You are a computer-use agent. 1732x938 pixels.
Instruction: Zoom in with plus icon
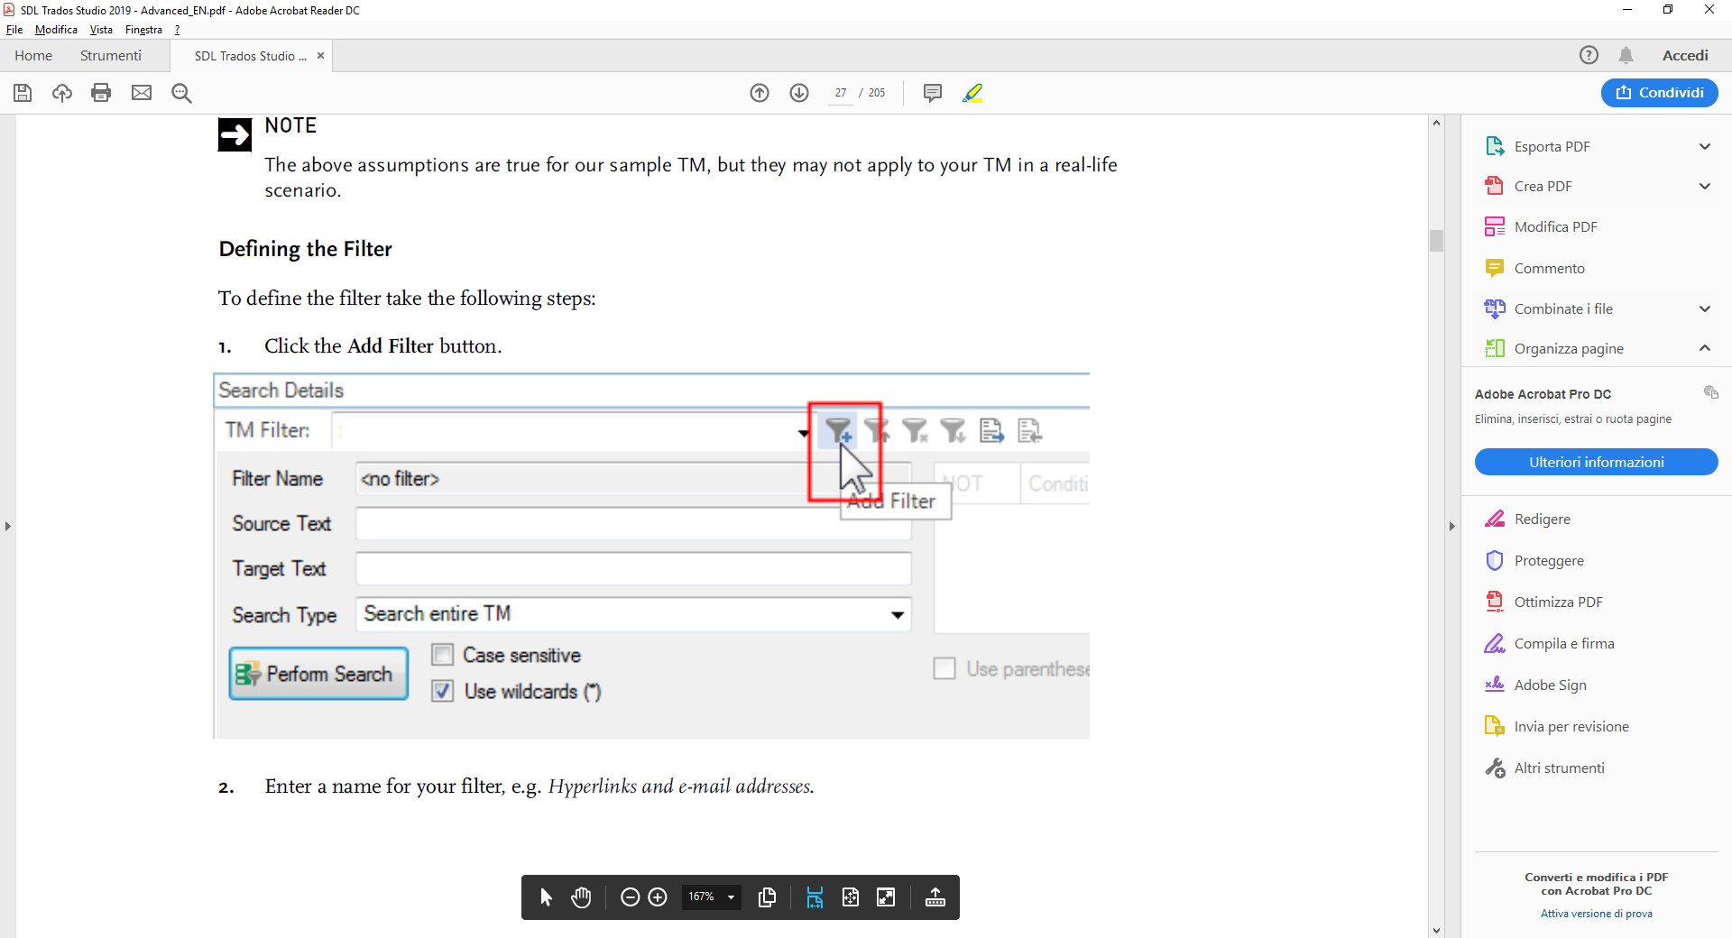658,897
